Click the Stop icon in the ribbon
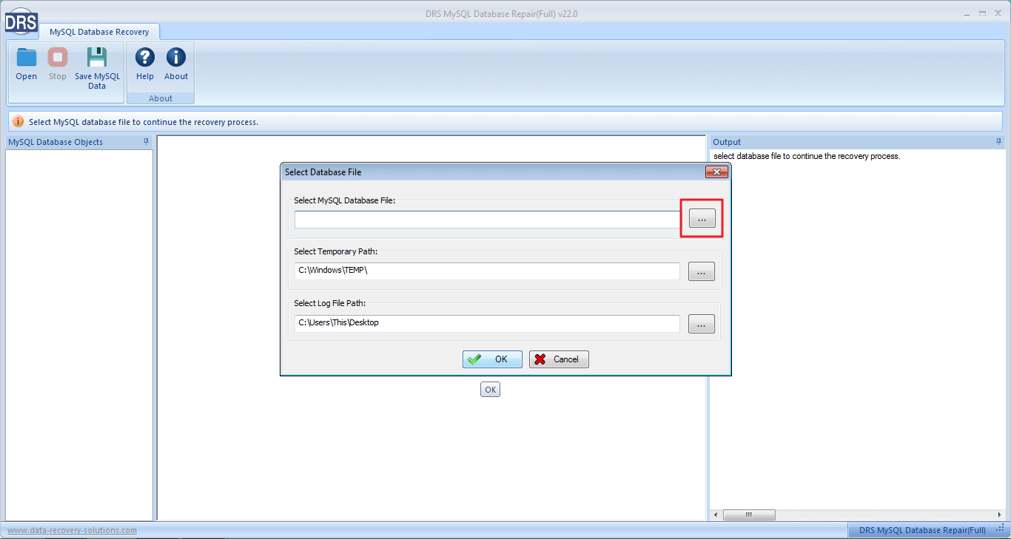 click(58, 58)
